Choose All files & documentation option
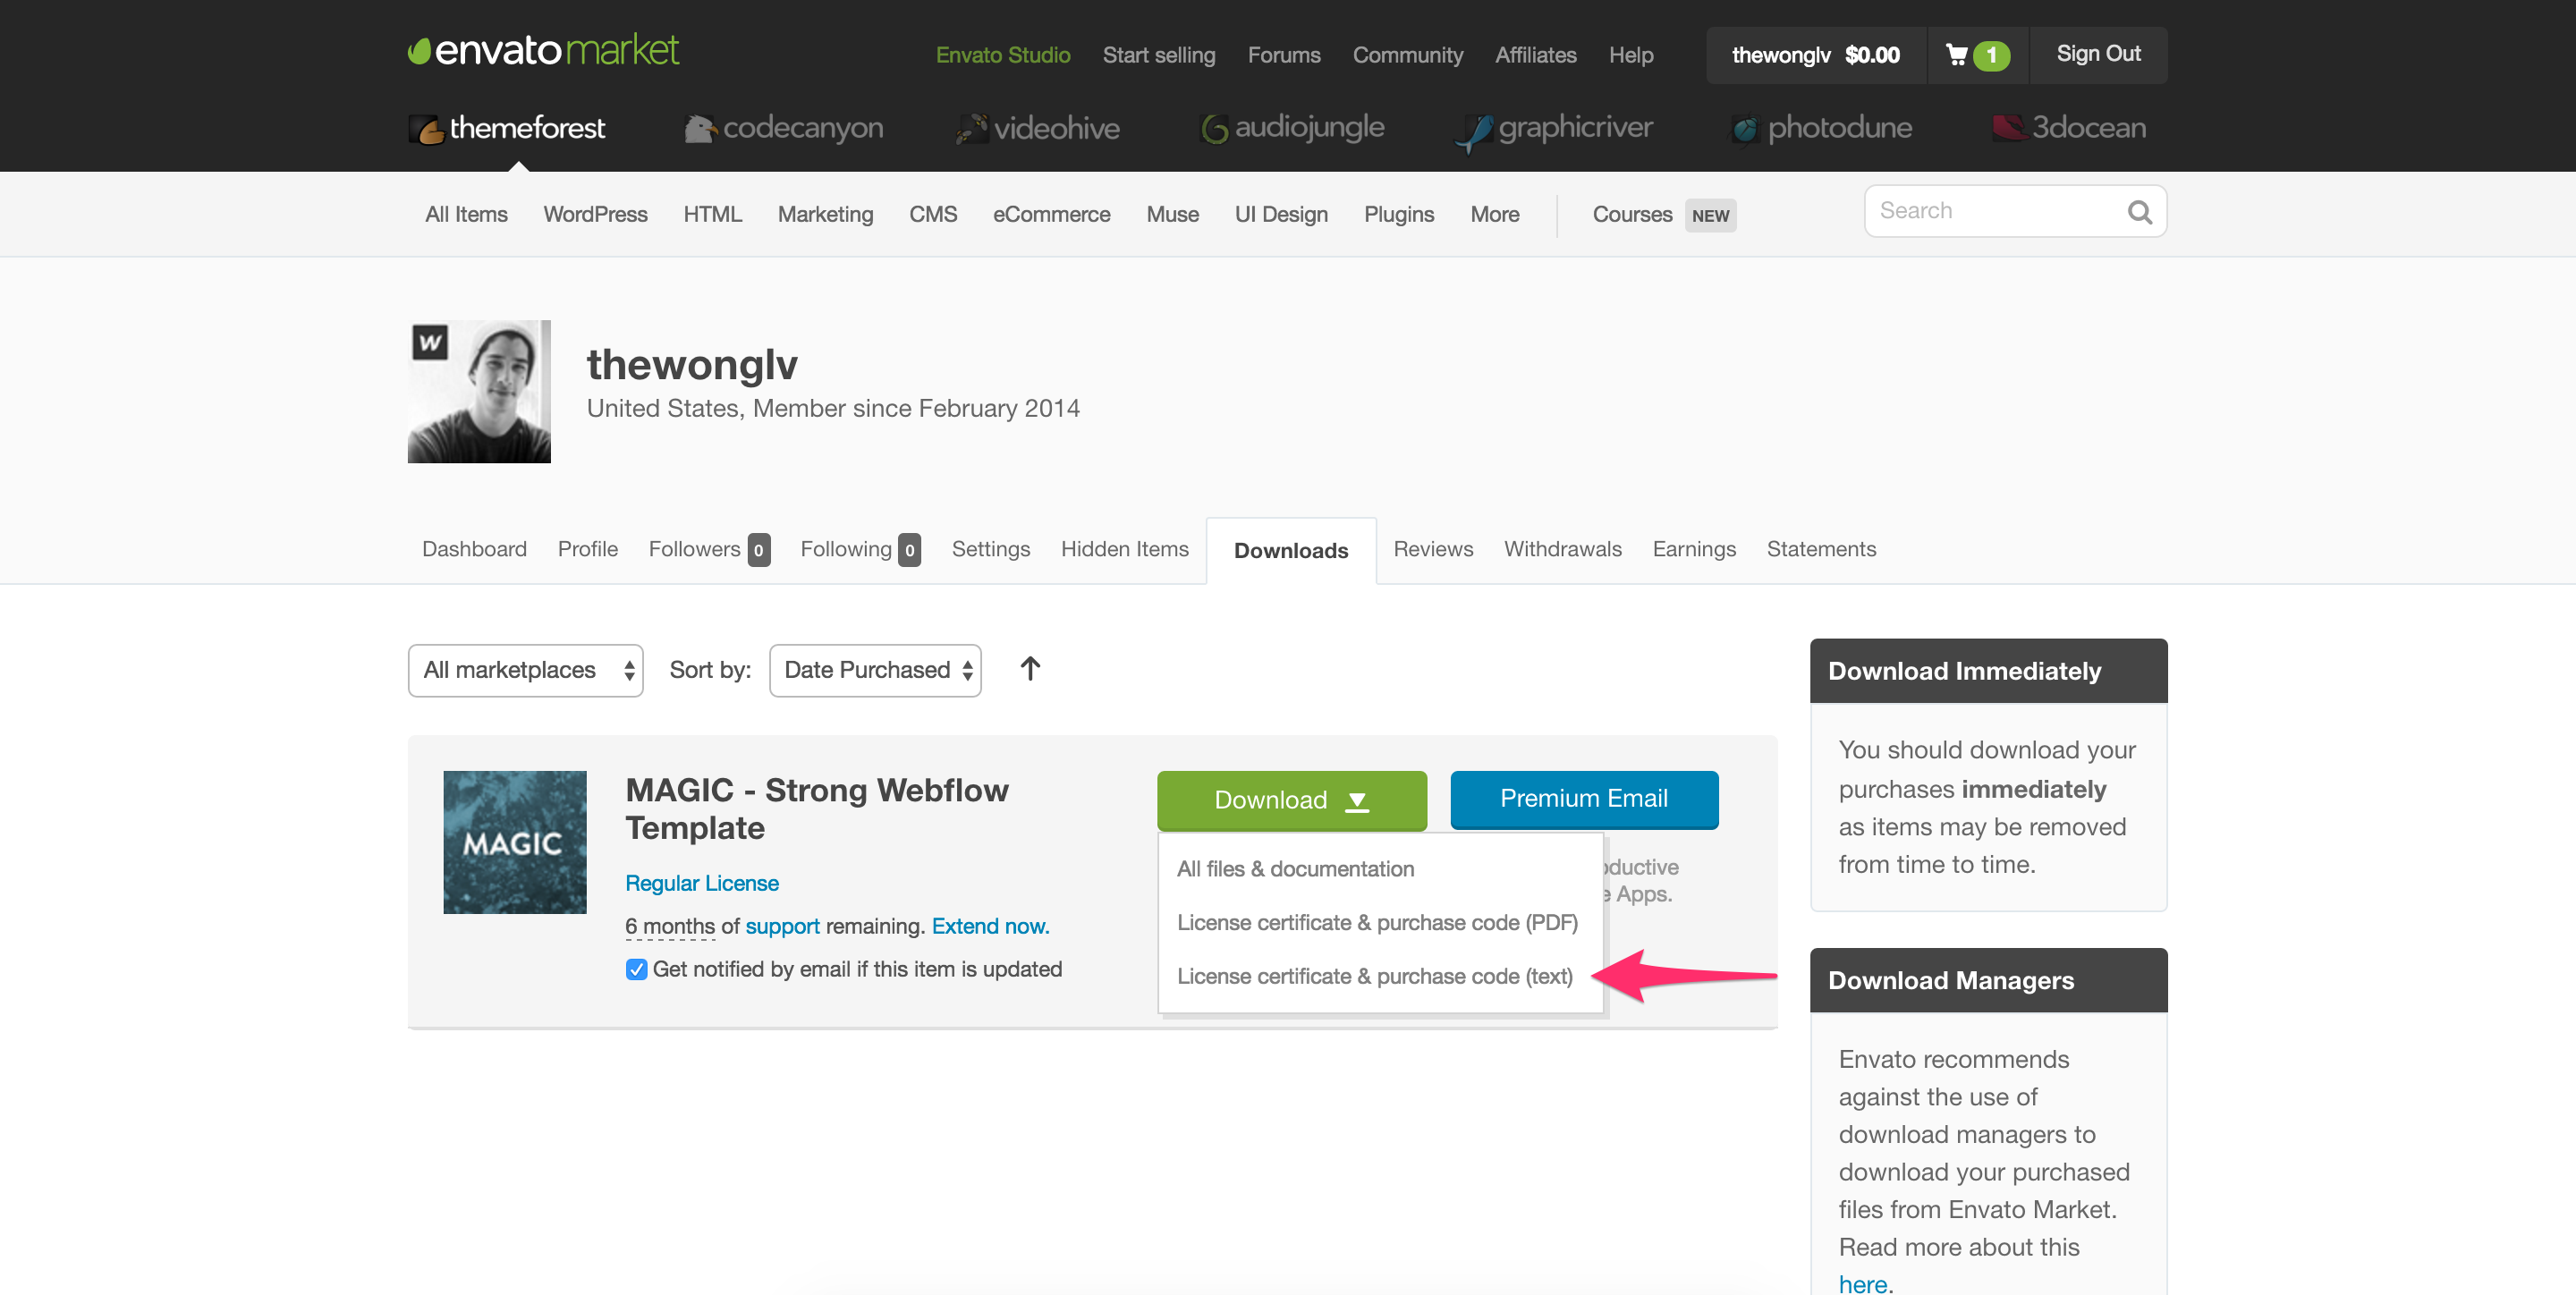 (x=1295, y=869)
